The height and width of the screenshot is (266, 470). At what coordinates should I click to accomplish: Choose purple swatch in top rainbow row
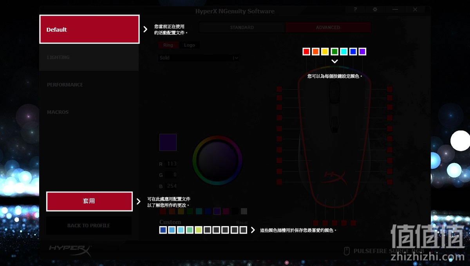(362, 52)
